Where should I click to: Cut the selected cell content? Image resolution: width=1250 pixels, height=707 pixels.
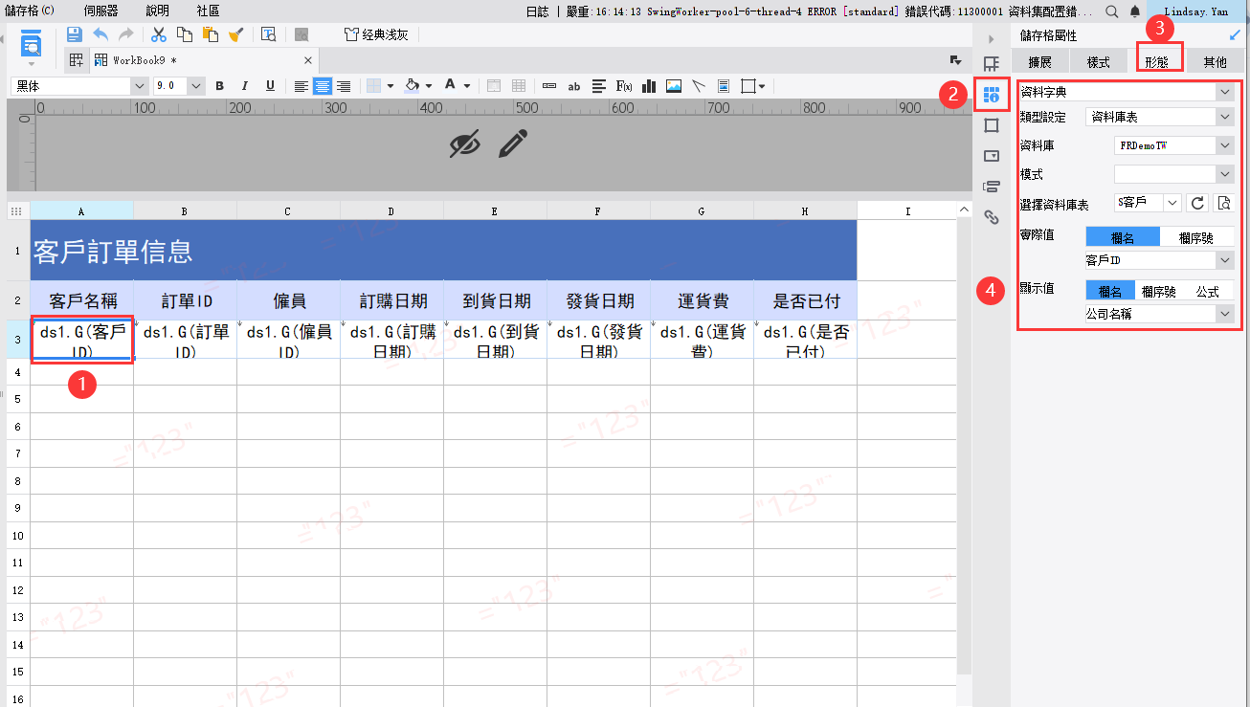(x=159, y=34)
